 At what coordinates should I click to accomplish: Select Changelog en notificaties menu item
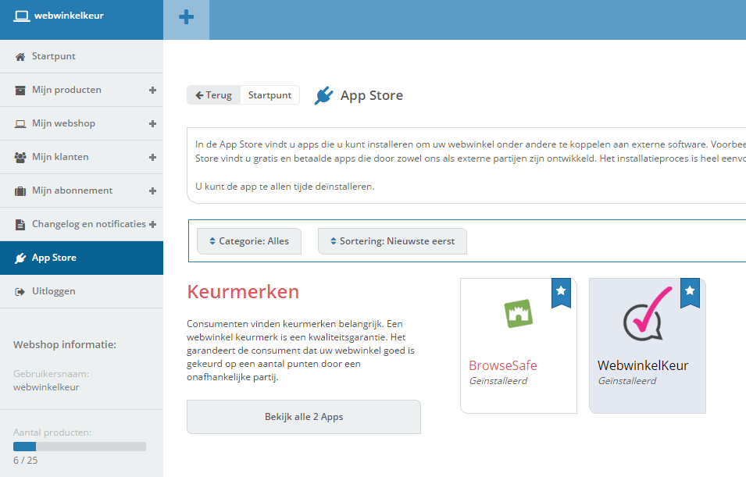(x=88, y=224)
